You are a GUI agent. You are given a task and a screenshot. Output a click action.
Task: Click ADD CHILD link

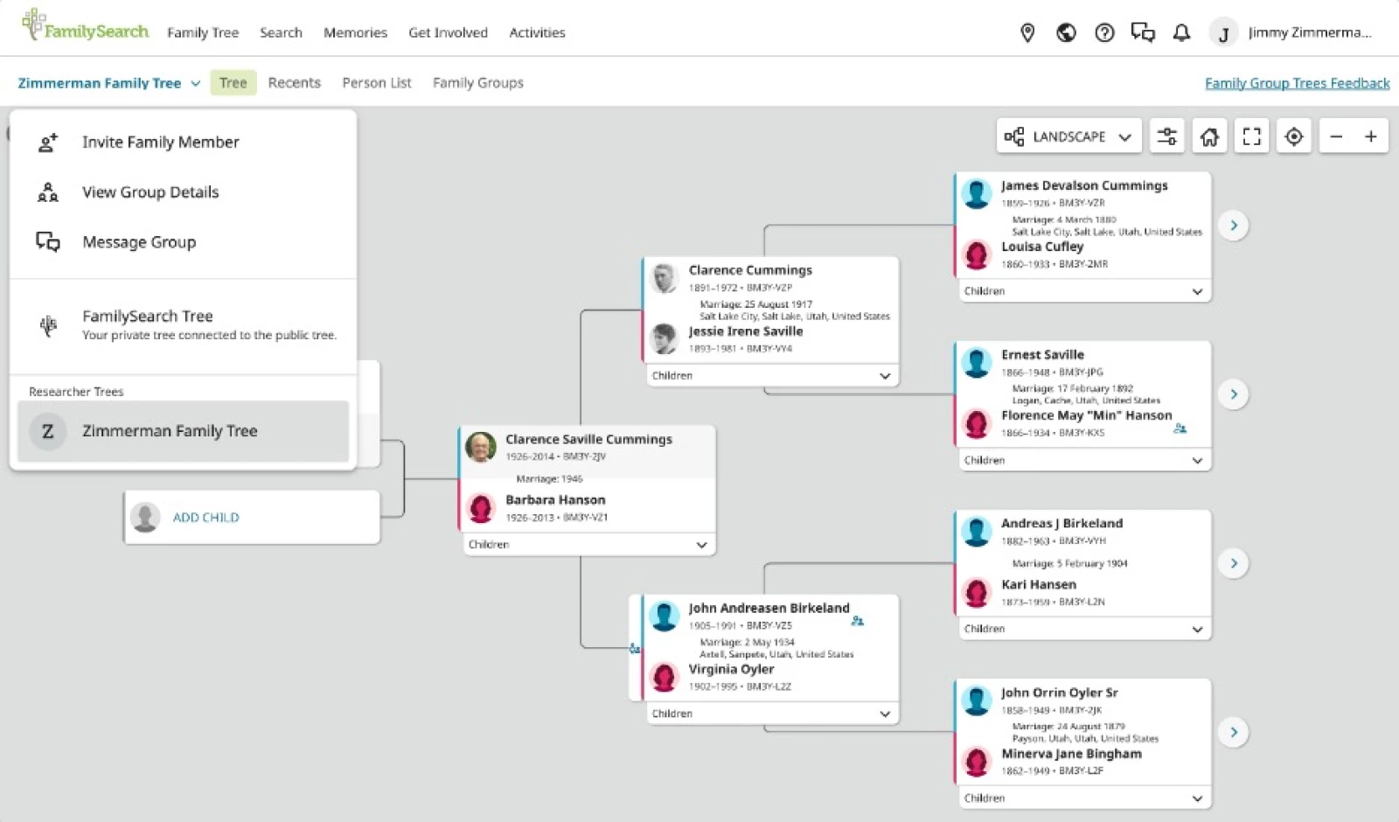click(205, 518)
